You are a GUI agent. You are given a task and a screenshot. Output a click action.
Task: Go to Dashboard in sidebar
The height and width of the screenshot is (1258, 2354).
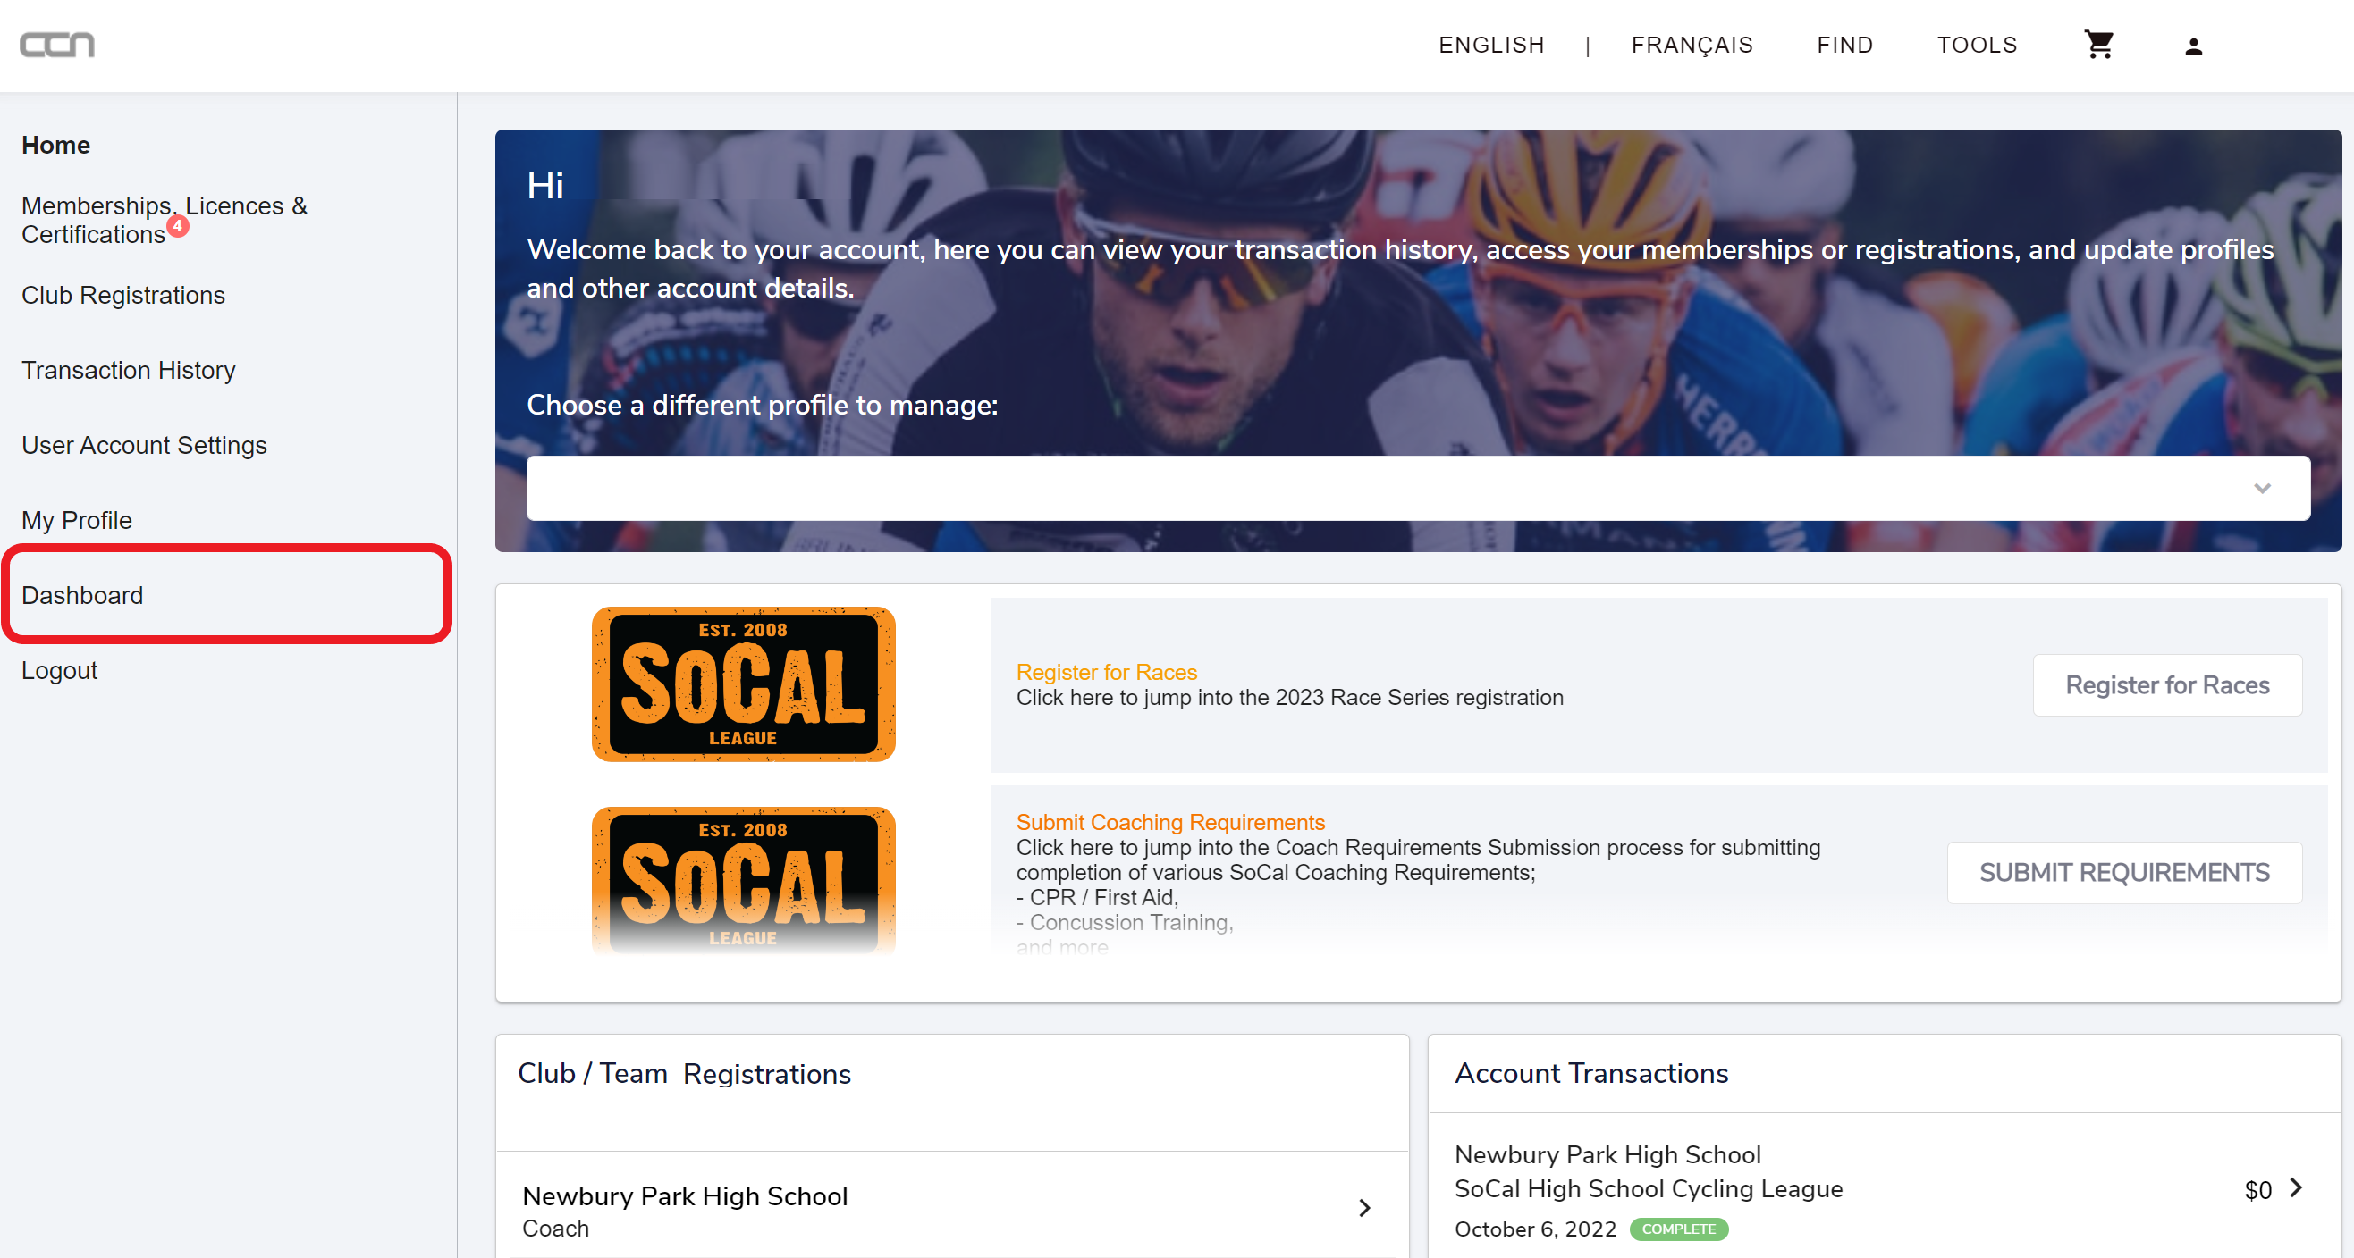82,595
